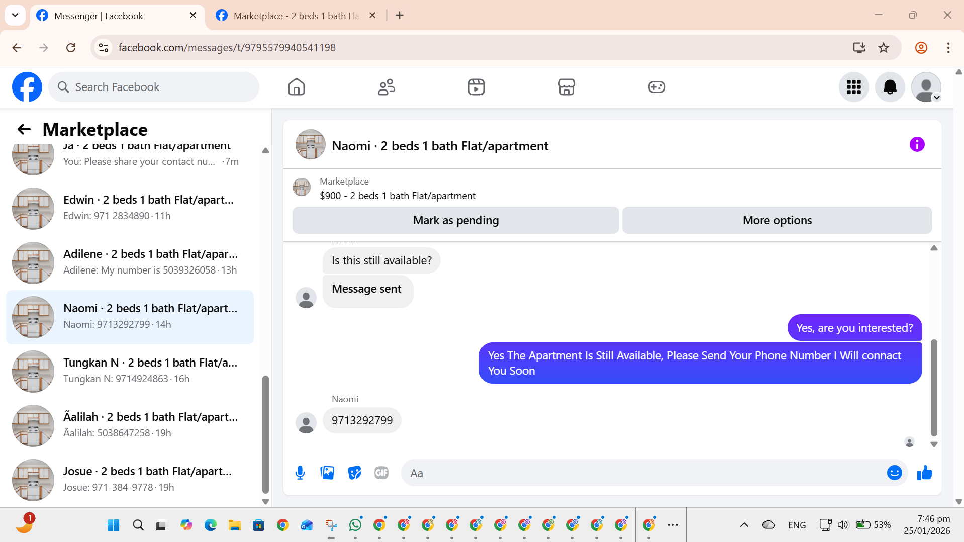Viewport: 964px width, 542px height.
Task: Open the clock and calendar flyout
Action: click(927, 525)
